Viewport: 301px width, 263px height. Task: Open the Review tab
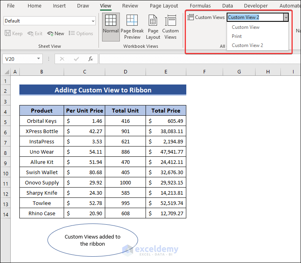[x=130, y=6]
